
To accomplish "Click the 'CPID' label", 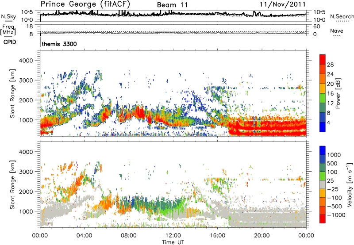I will tap(10, 42).
